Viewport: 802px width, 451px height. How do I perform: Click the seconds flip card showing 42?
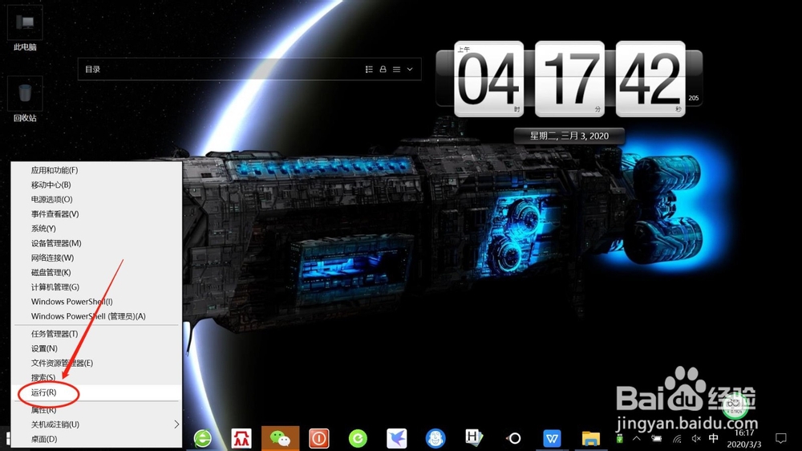click(x=650, y=79)
